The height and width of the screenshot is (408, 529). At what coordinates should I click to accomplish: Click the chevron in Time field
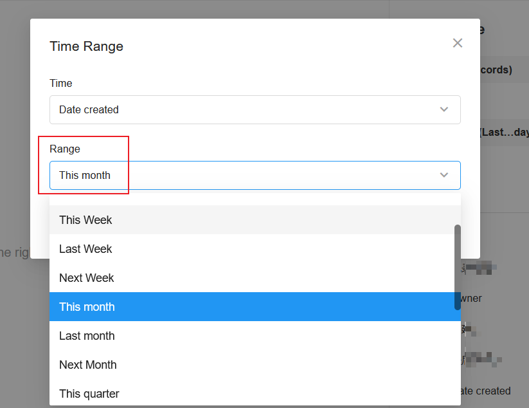click(444, 109)
